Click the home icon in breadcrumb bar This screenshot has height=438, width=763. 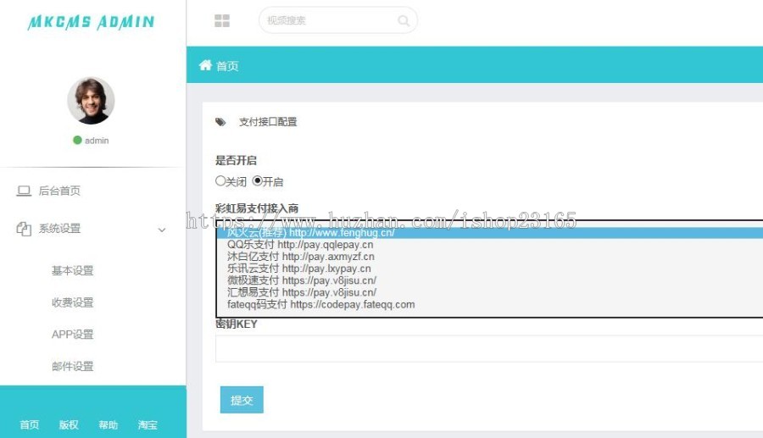click(x=205, y=65)
